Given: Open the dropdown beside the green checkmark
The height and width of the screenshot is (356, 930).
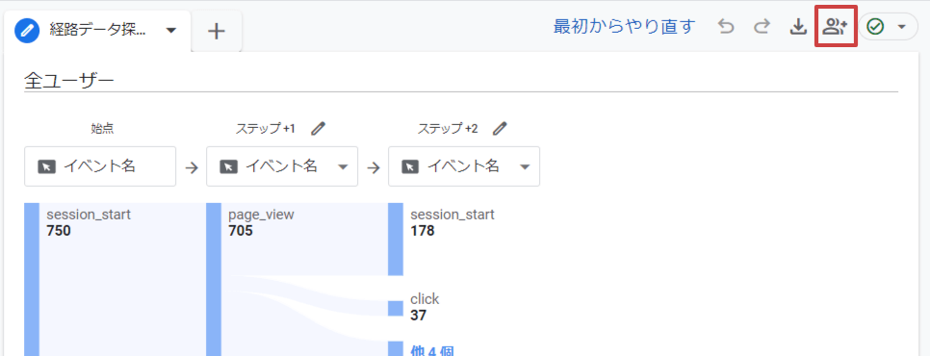Looking at the screenshot, I should (902, 27).
